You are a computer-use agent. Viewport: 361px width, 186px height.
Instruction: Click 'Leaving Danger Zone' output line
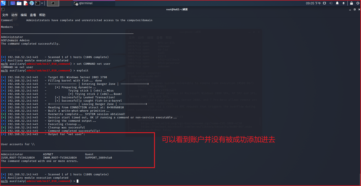[x=98, y=104]
